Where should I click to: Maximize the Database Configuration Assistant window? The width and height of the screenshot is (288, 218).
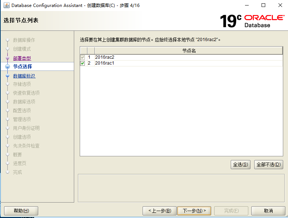(x=263, y=6)
